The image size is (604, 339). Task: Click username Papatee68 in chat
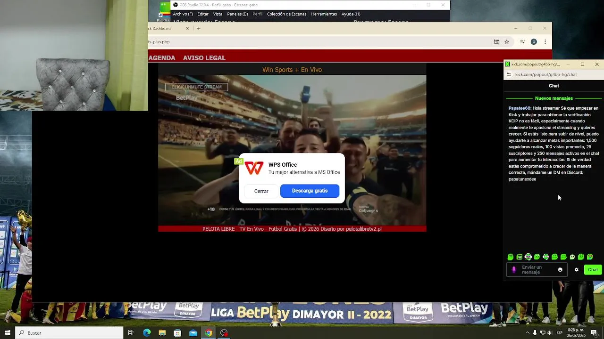[x=520, y=108]
